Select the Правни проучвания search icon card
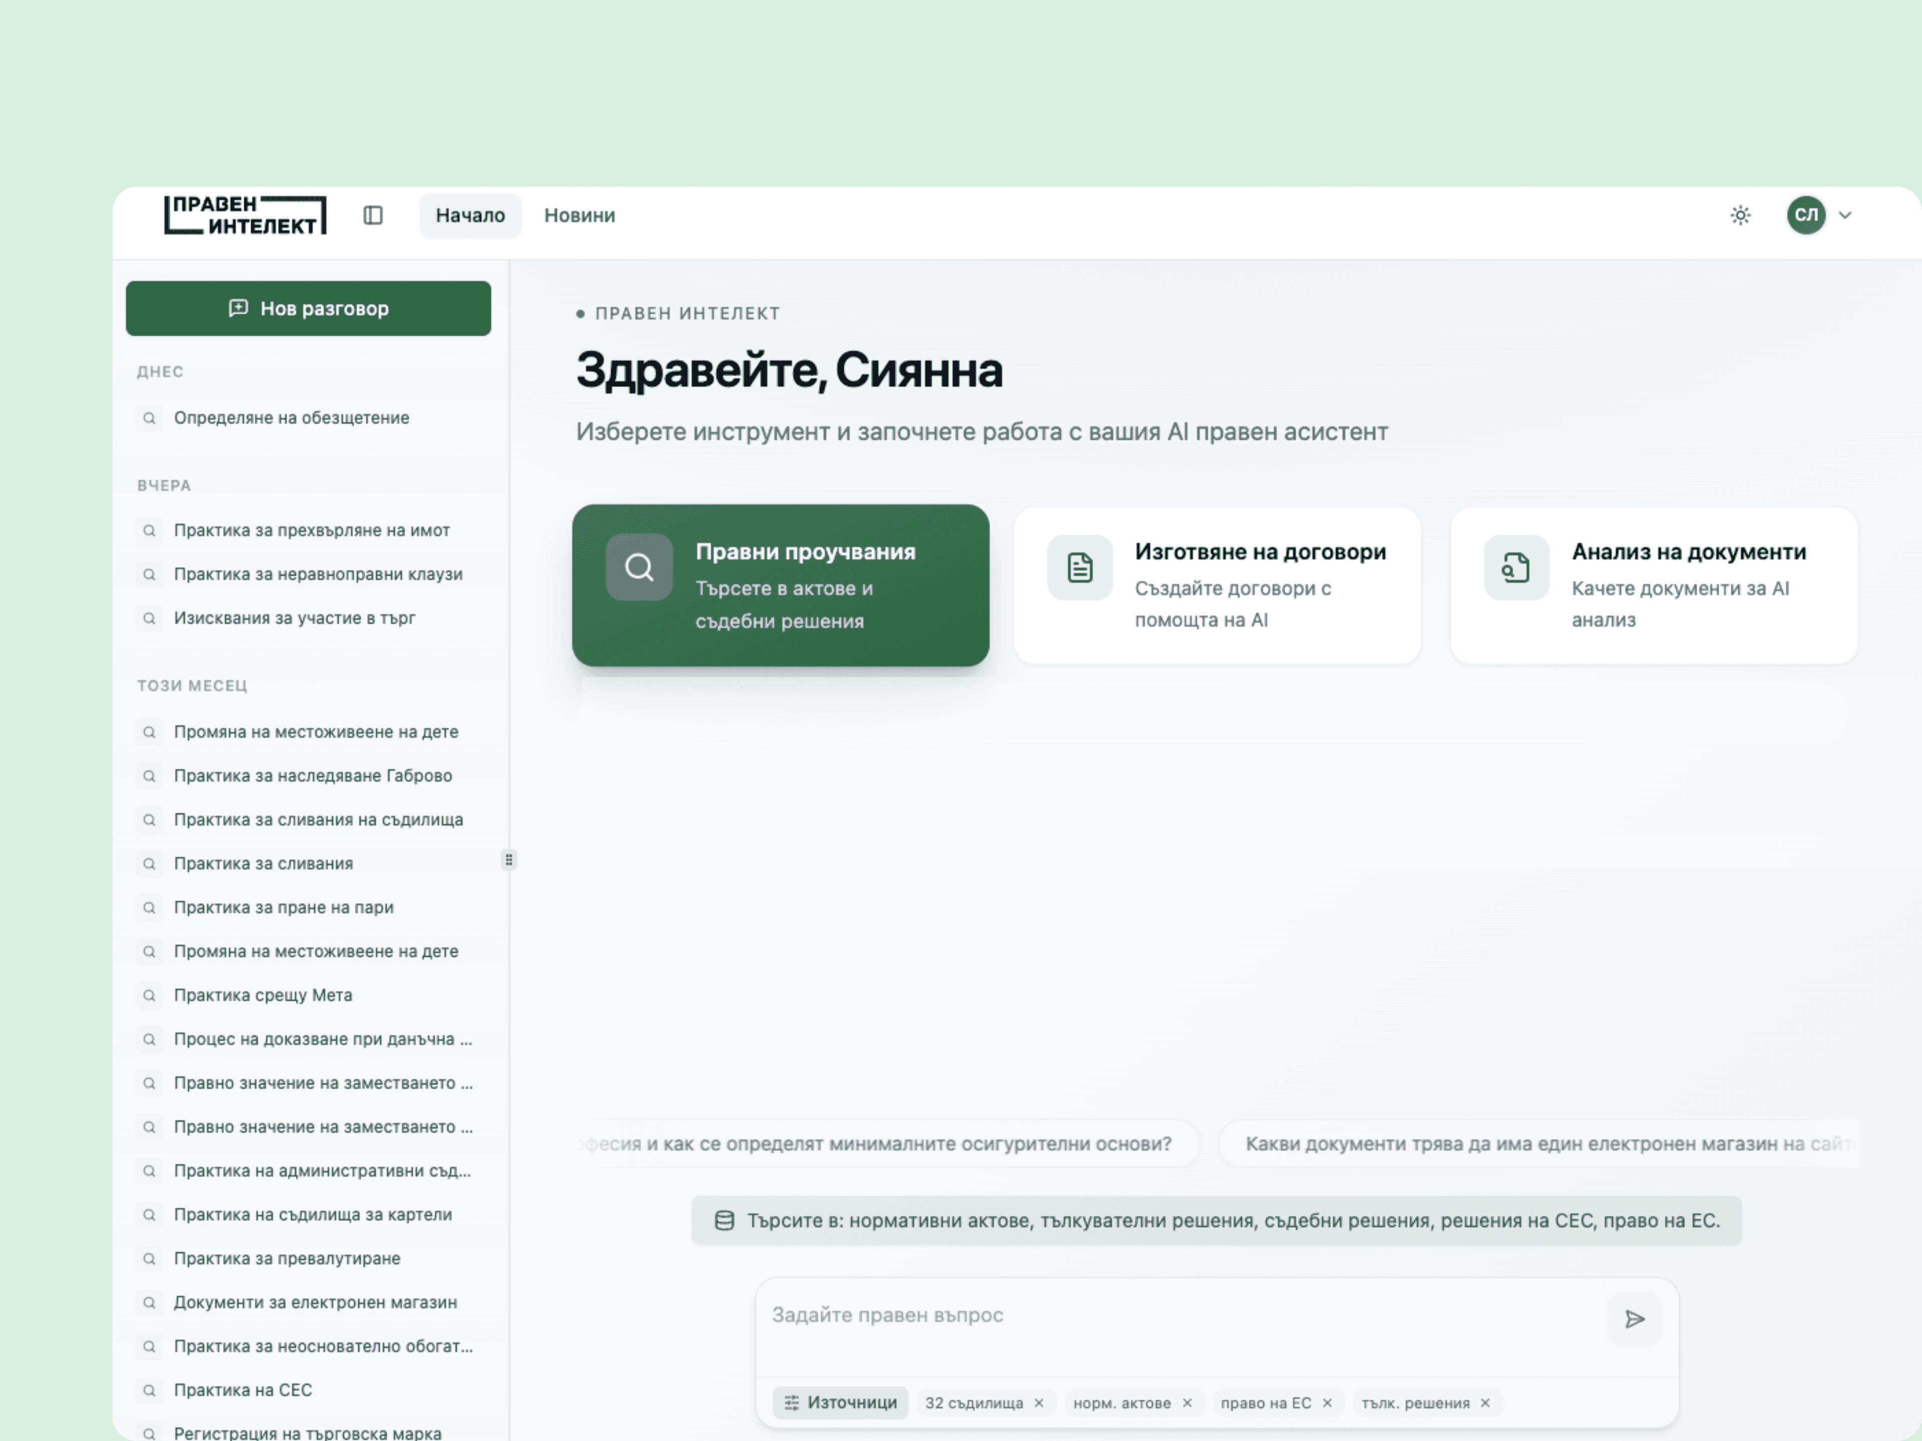This screenshot has width=1922, height=1441. [x=639, y=567]
